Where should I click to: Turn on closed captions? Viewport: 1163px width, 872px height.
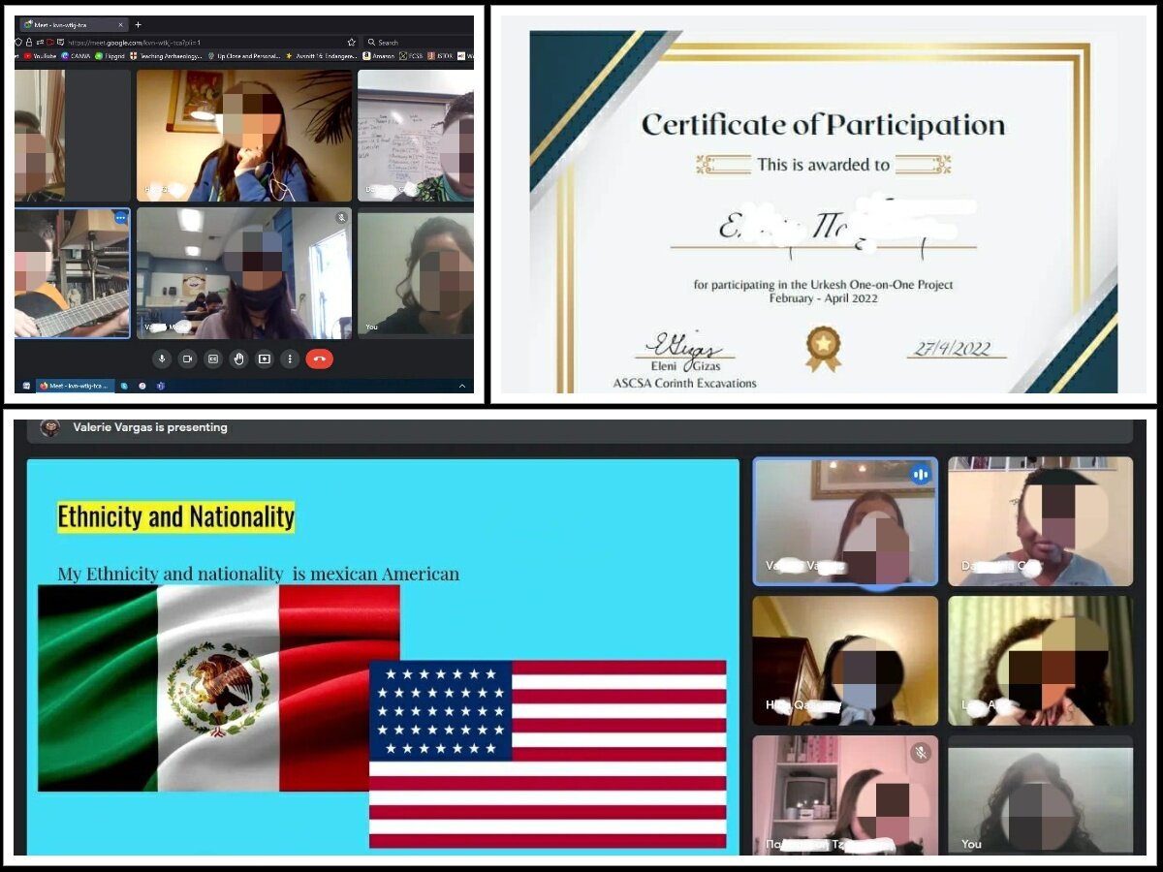[213, 358]
